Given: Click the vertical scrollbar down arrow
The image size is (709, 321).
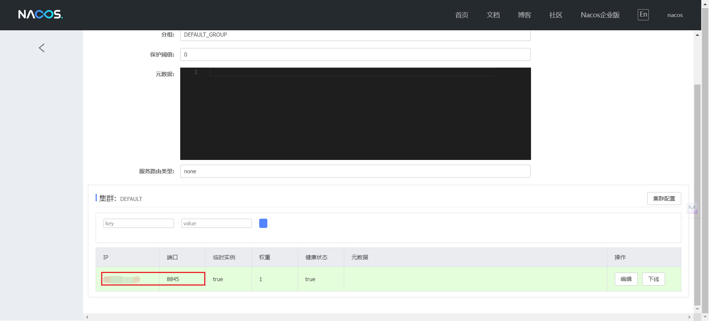Looking at the screenshot, I should coord(697,309).
